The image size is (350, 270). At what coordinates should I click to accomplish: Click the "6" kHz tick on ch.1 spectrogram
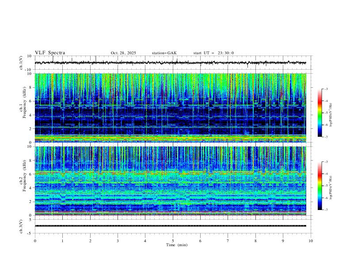pos(30,101)
